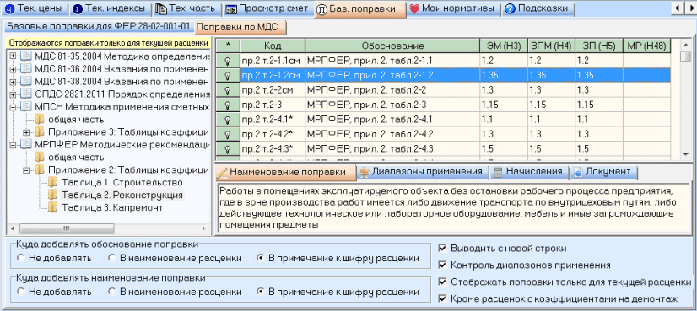This screenshot has height=311, width=697.
Task: Click the tree panel horizontal scrollbar
Action: pyautogui.click(x=109, y=228)
